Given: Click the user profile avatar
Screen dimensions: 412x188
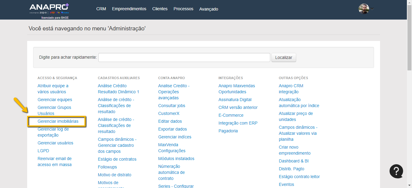Looking at the screenshot, I should 364,9.
